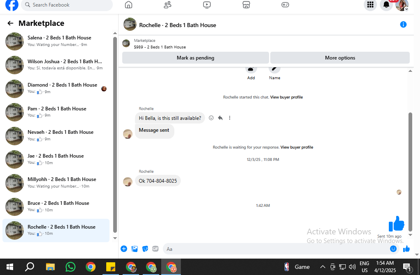The width and height of the screenshot is (420, 275).
Task: Choose a sticker
Action: point(145,249)
